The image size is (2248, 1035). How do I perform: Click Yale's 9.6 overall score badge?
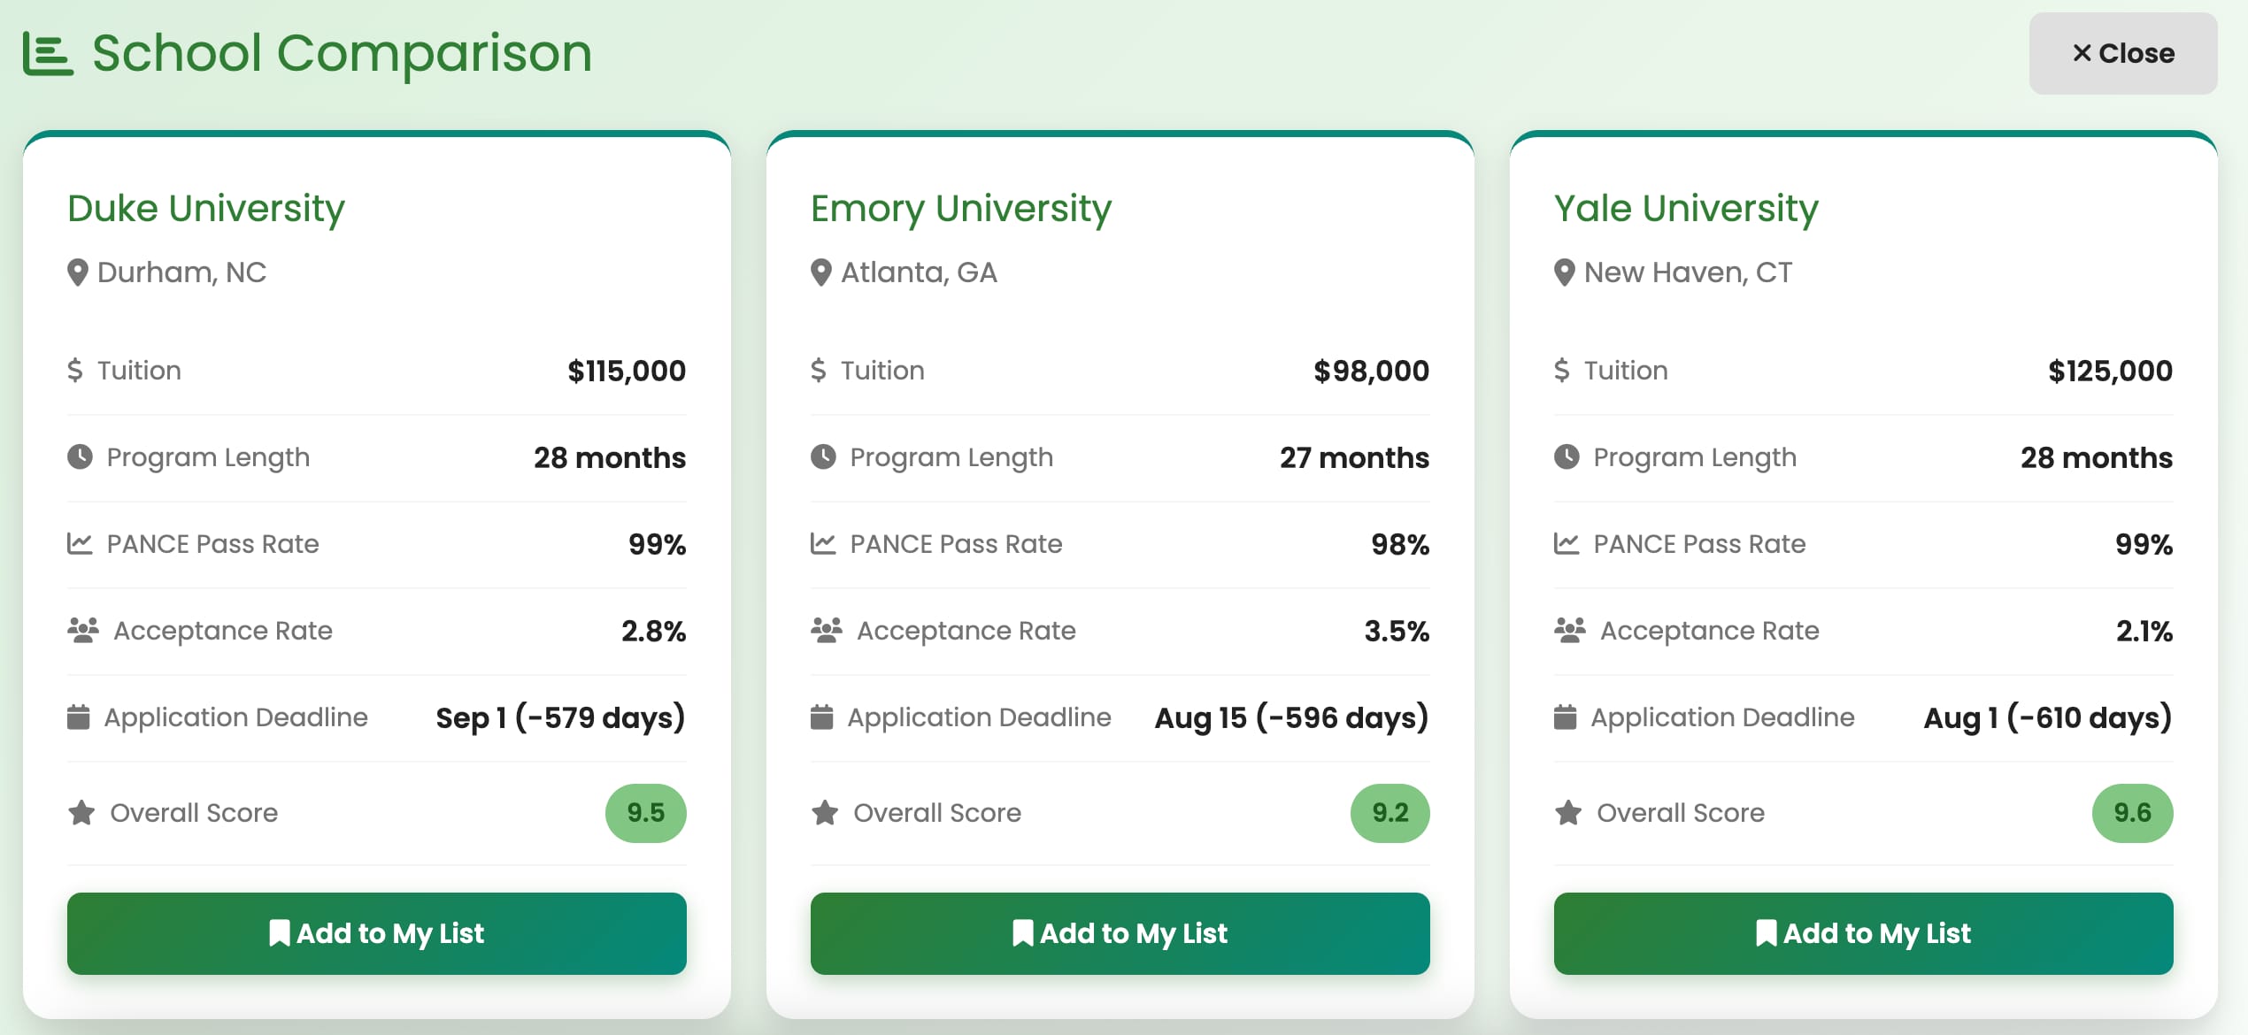point(2133,813)
